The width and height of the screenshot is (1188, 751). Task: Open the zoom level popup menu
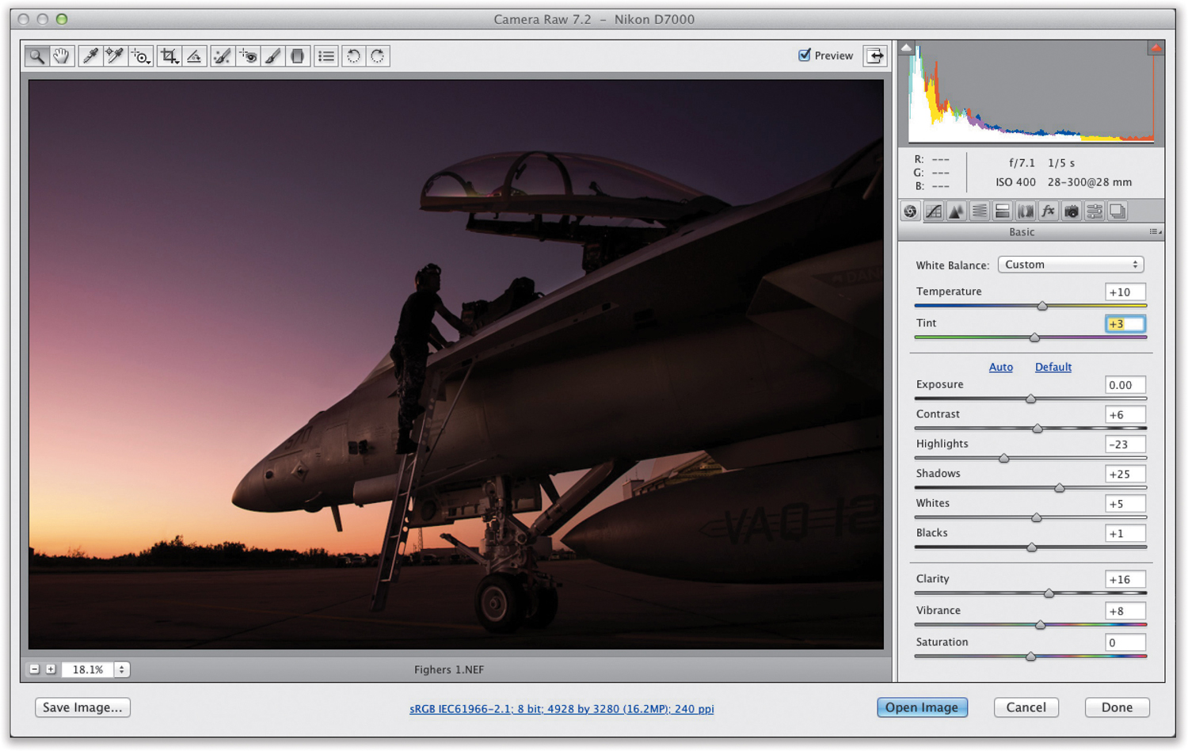coord(121,669)
